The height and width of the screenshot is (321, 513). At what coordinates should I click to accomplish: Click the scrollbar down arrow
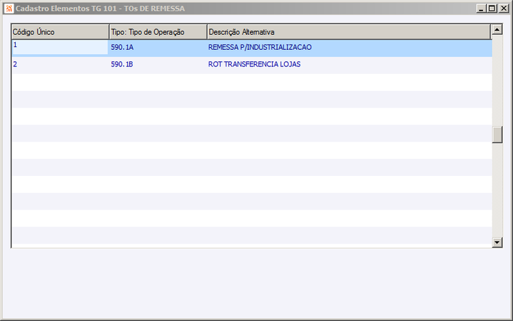[x=497, y=242]
